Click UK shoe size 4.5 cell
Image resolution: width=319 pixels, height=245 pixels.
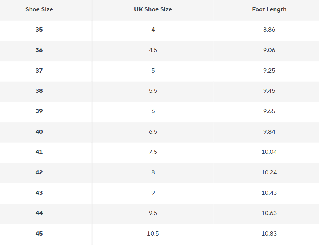[x=153, y=50]
